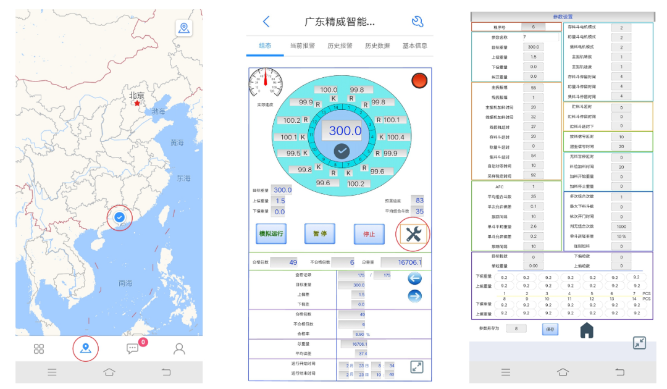Open the messages icon with badge
667x389 pixels.
133,349
